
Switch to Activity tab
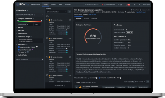(86, 19)
